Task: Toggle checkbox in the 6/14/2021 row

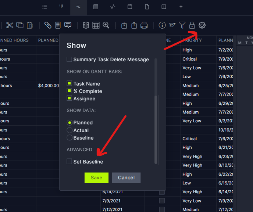Action: (162, 192)
